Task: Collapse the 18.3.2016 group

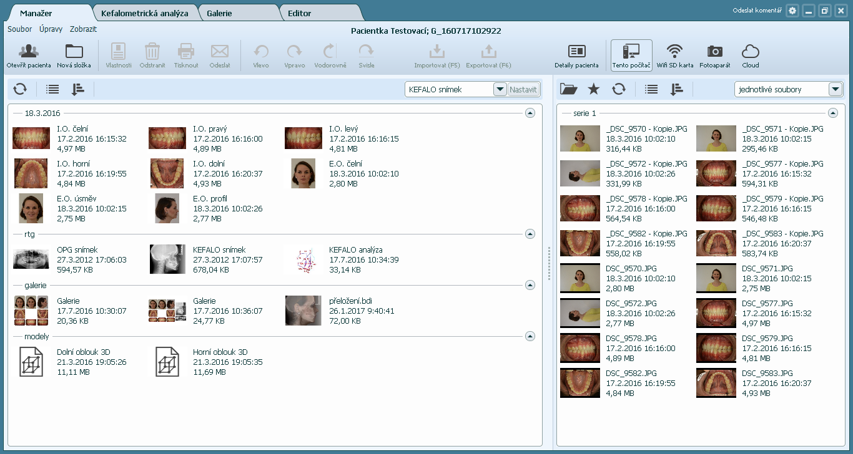Action: click(x=530, y=113)
